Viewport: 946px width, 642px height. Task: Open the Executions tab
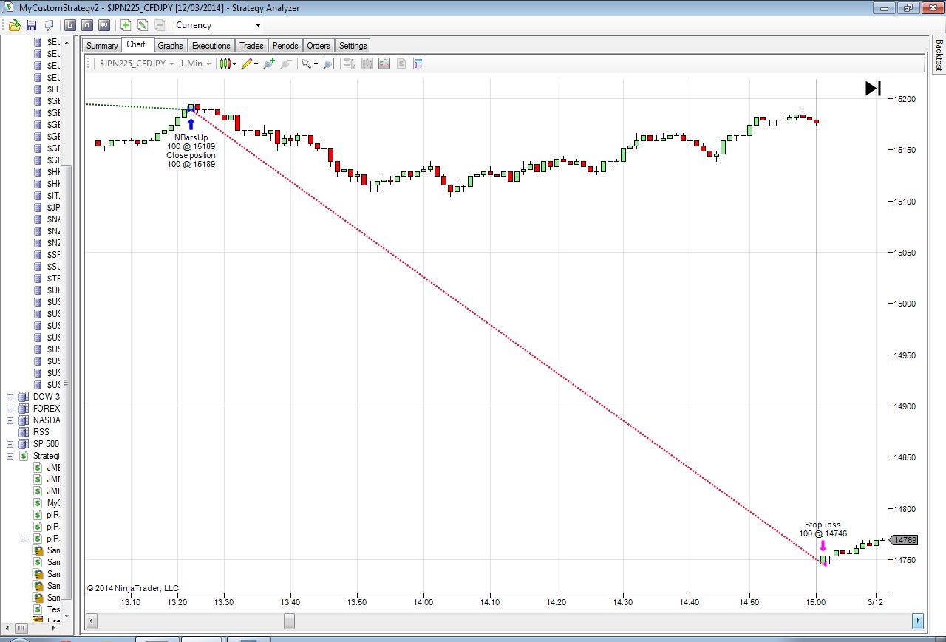pyautogui.click(x=211, y=46)
